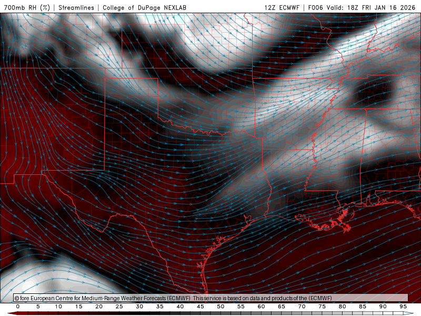This screenshot has width=421, height=316.
Task: Click the '10' colorbar scale label
Action: point(58,307)
